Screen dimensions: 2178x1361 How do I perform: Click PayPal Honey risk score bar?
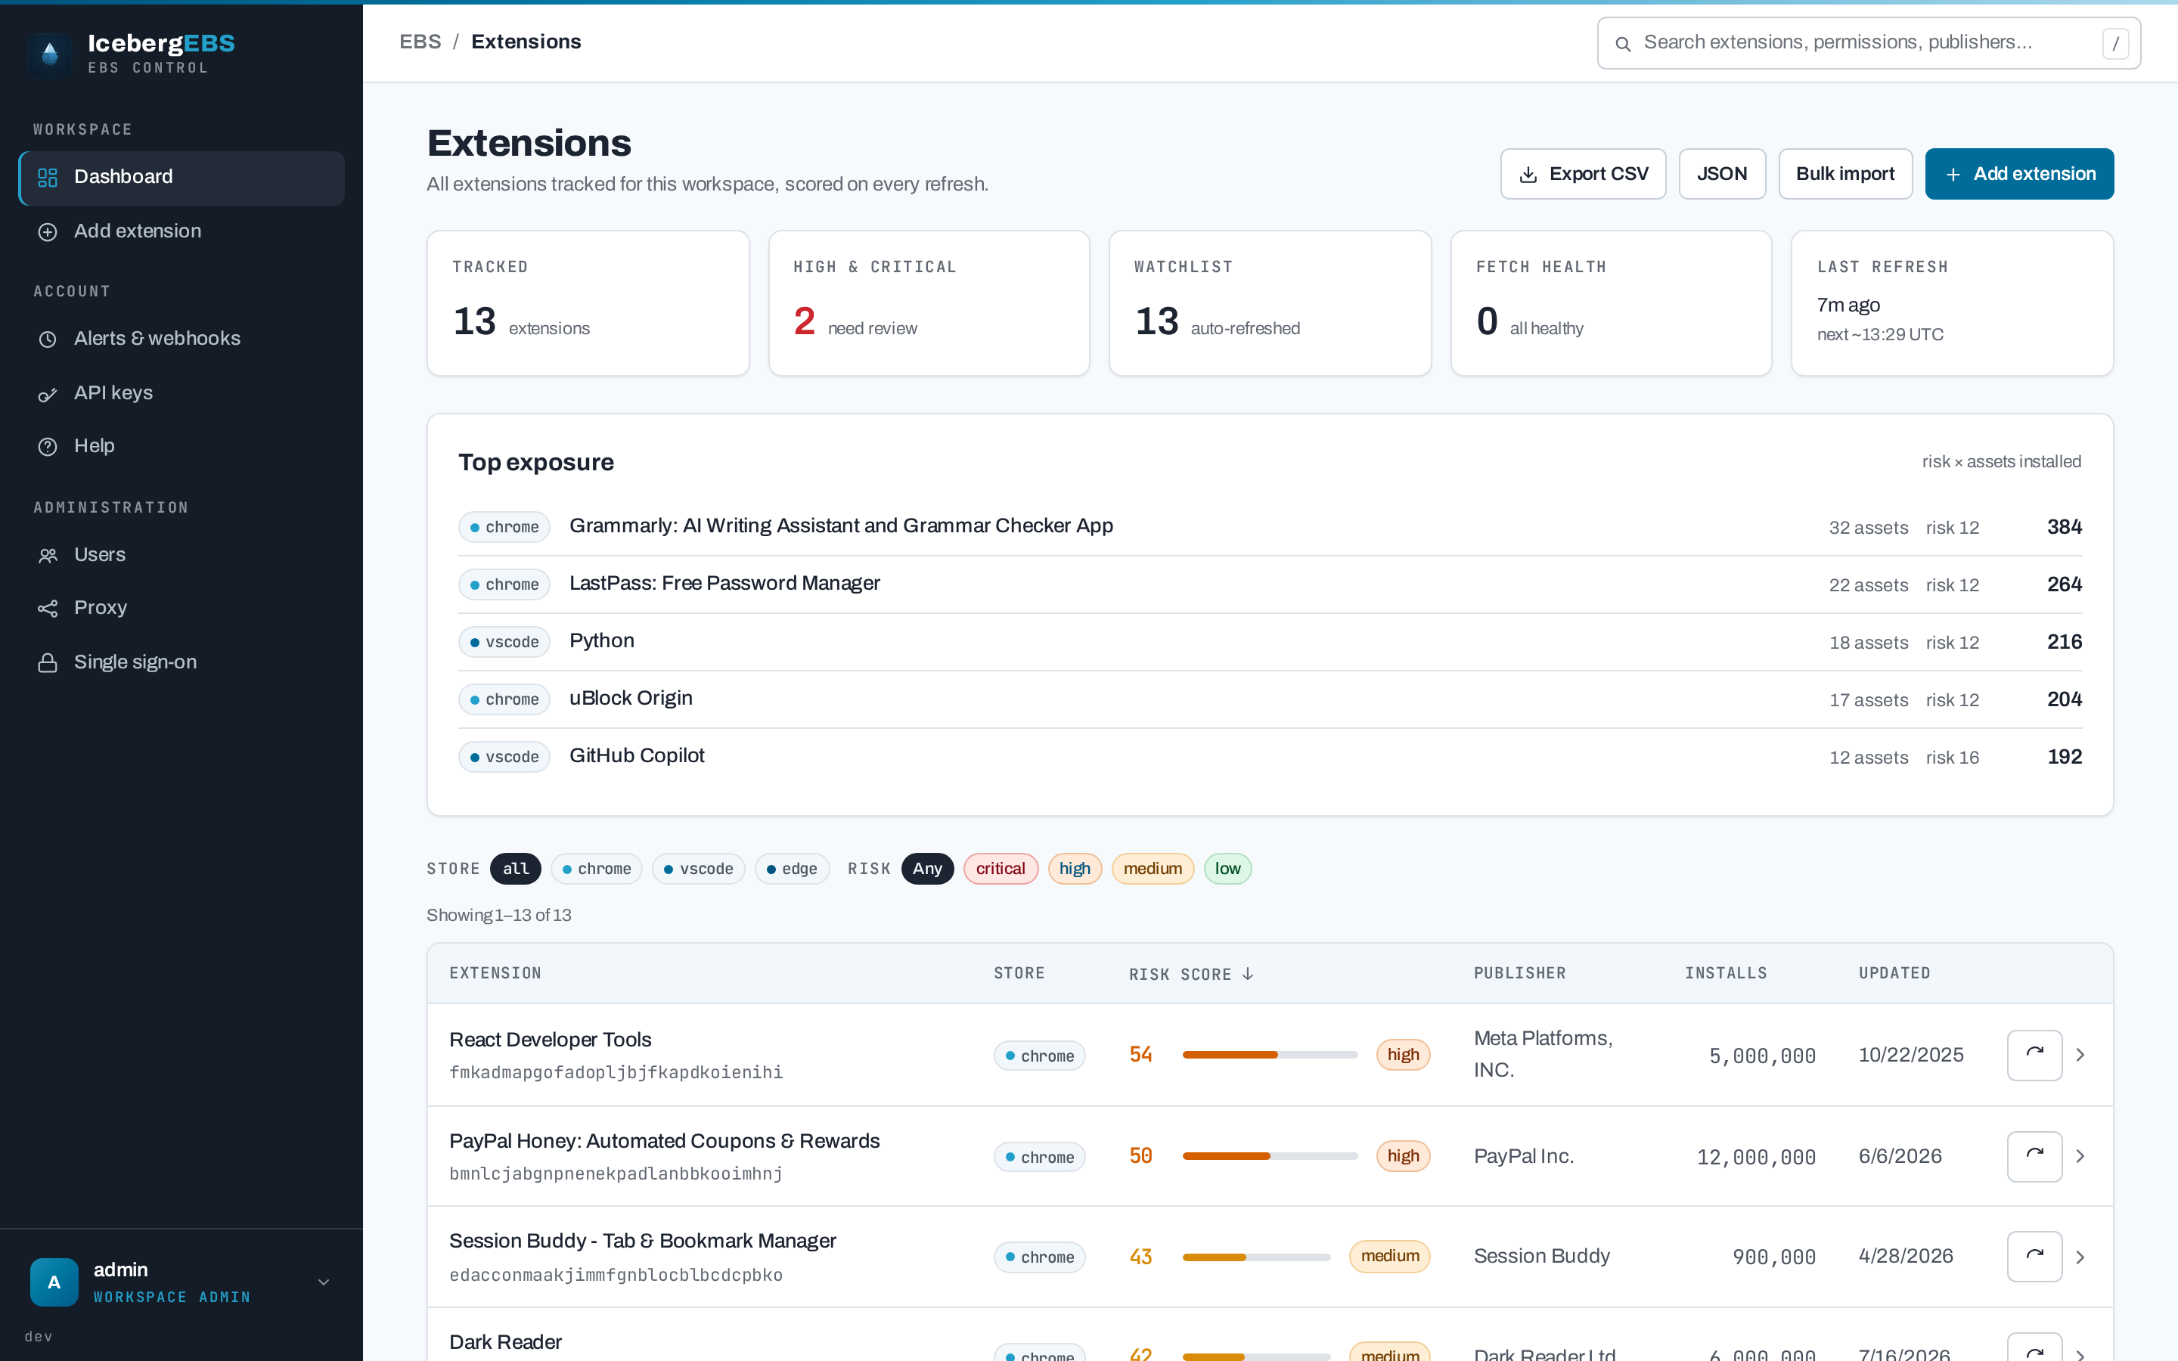[1270, 1157]
